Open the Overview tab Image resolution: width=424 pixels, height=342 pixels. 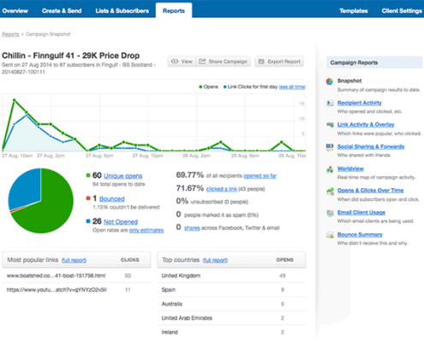(x=15, y=11)
